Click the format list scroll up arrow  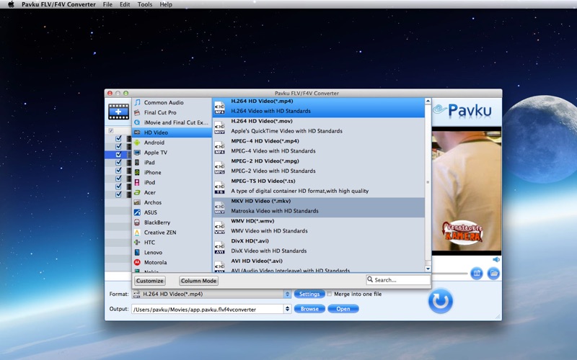(428, 101)
